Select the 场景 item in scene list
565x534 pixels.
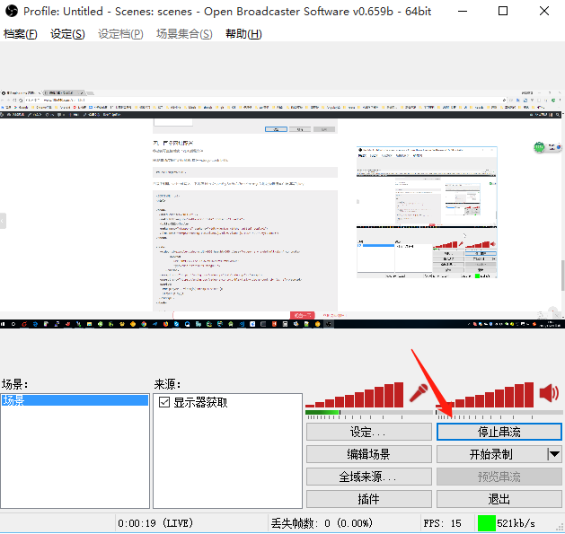pos(75,400)
